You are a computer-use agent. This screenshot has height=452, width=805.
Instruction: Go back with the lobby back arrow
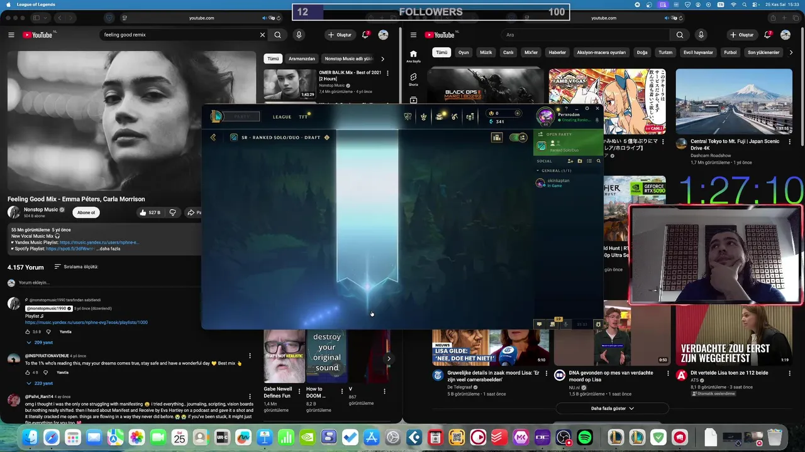[x=213, y=137]
